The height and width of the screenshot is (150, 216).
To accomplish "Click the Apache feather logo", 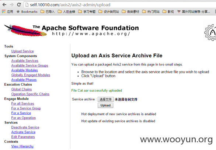I will pos(25,31).
